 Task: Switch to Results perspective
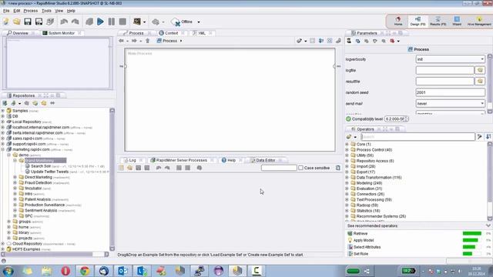click(x=438, y=21)
